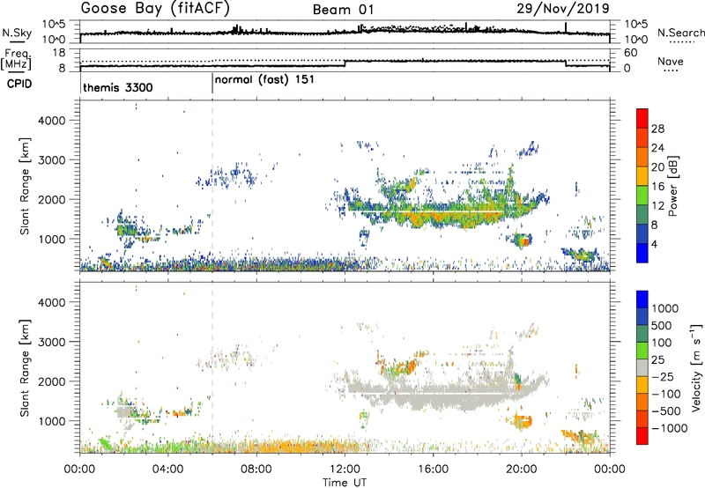705x488 pixels.
Task: Click the 'Slant Range [km]' label of power plot
Action: tap(26, 186)
